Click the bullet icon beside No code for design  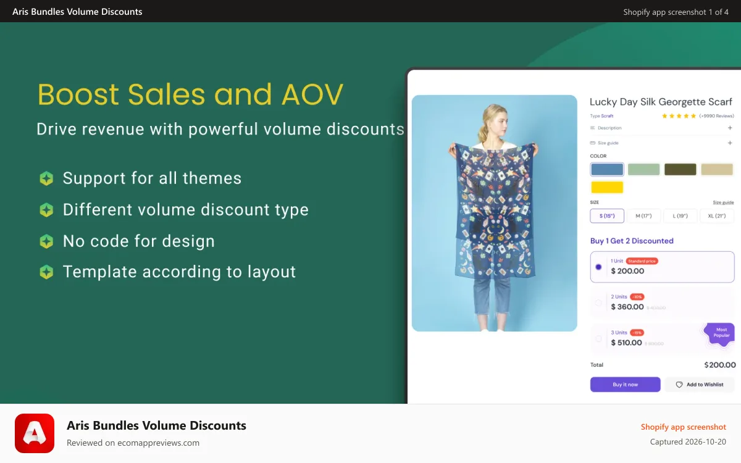click(46, 241)
